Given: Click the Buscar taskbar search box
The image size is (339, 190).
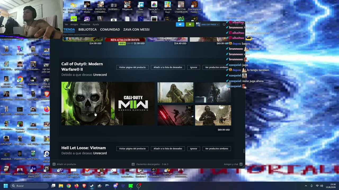Looking at the screenshot, I should click(x=30, y=186).
